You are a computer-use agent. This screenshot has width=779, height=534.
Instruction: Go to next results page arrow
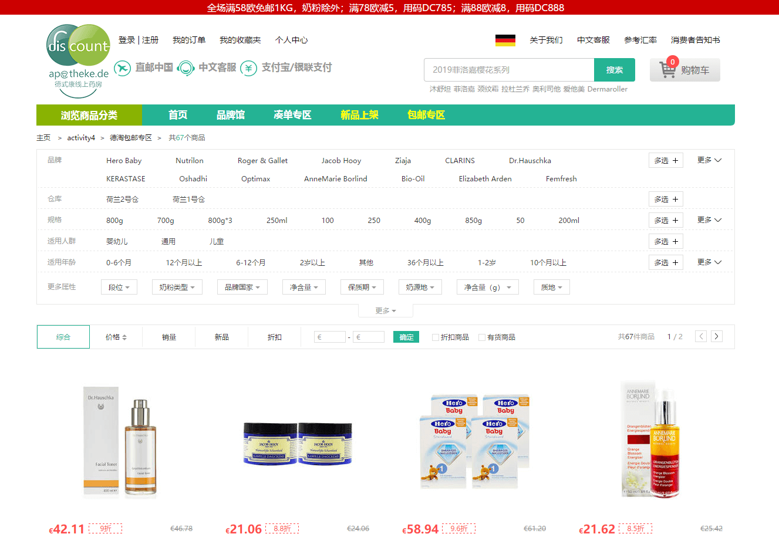point(717,336)
